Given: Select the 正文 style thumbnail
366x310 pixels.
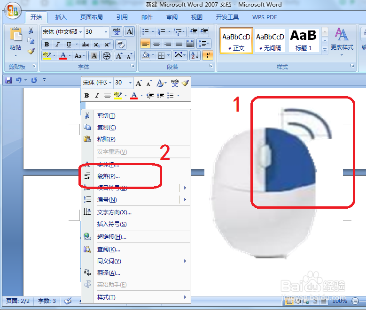Looking at the screenshot, I should click(x=236, y=41).
